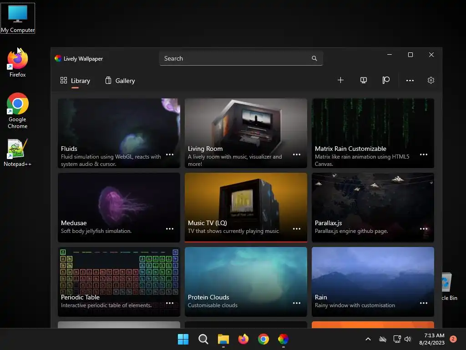
Task: Select the Firefox desktop shortcut
Action: click(x=18, y=63)
